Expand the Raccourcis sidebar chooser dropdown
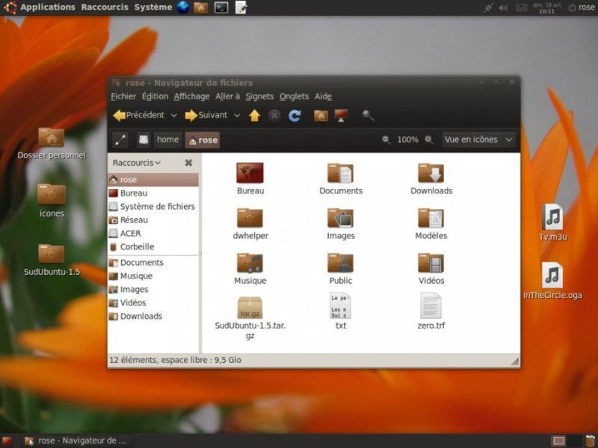The width and height of the screenshot is (598, 448). (136, 163)
